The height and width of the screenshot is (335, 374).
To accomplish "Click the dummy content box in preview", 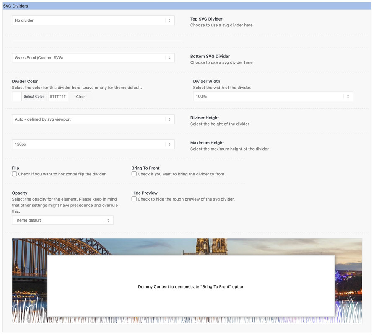I will click(191, 286).
